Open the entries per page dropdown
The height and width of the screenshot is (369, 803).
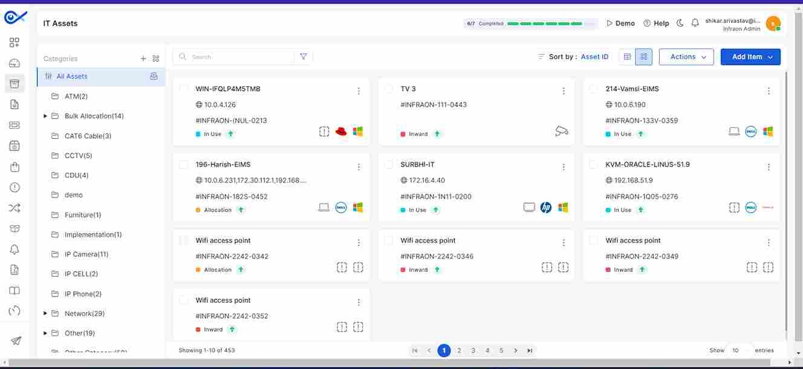(x=739, y=350)
